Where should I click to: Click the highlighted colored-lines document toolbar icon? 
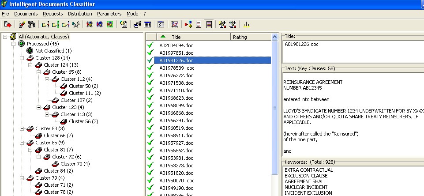(209, 25)
